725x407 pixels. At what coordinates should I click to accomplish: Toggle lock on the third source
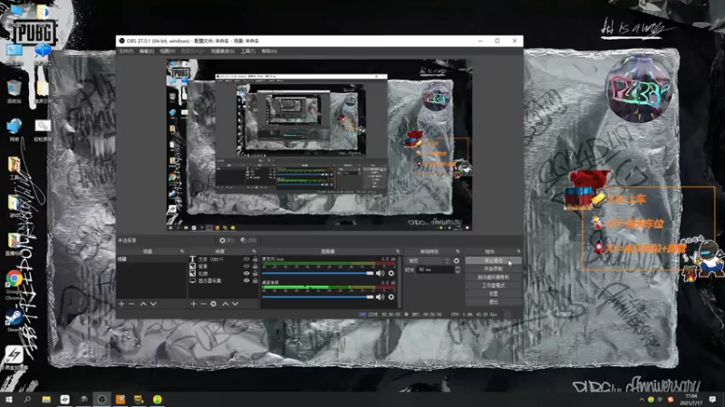click(256, 273)
